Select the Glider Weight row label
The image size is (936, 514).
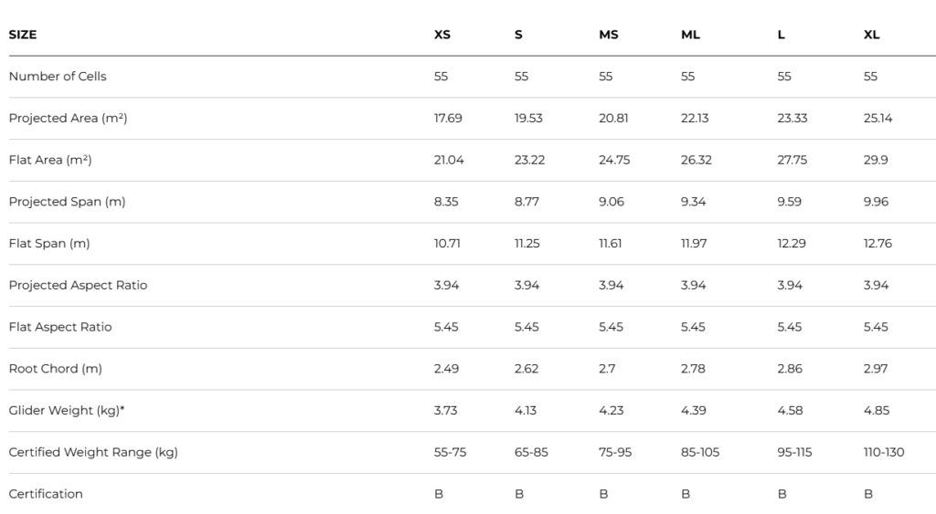click(x=67, y=411)
